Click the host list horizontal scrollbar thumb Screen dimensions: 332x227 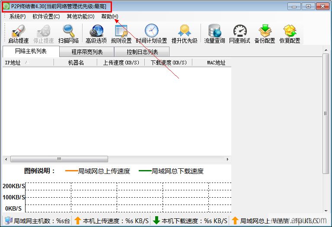59,159
